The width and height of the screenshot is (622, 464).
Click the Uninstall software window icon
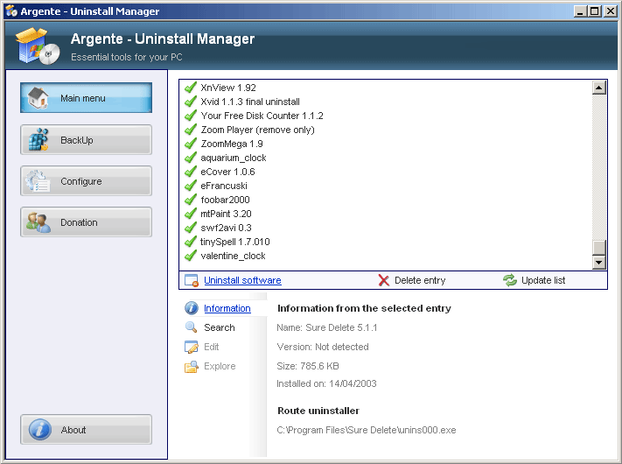pos(192,280)
